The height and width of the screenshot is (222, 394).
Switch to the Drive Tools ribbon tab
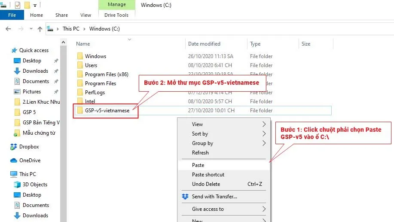(116, 15)
